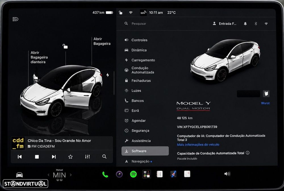284x191 pixels.
Task: Tap the Chico Da Tina song title
Action: [x=59, y=141]
